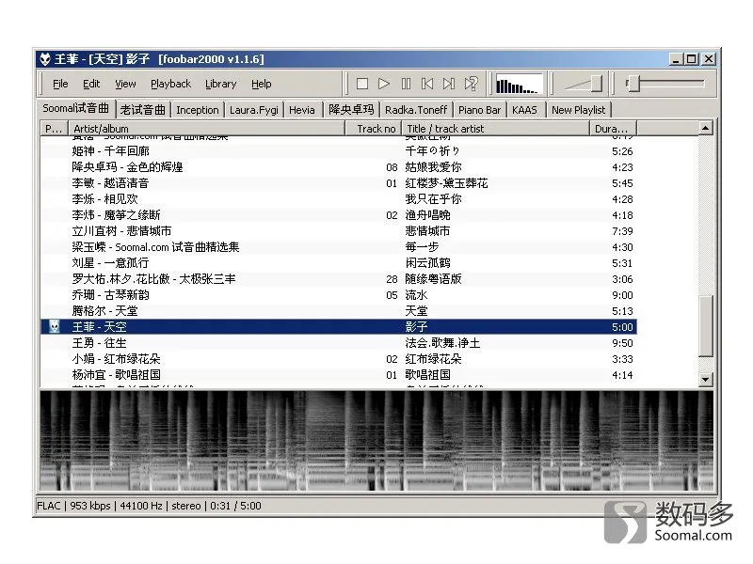Viewport: 753px width, 564px height.
Task: Select the 梁玉嵘 - Soomal.com 试音曲精选集 row
Action: coord(339,247)
